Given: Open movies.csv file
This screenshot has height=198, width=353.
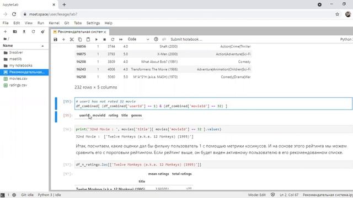Looking at the screenshot, I should coord(24,79).
